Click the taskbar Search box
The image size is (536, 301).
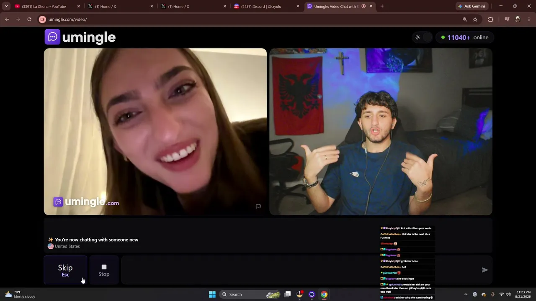(x=250, y=294)
